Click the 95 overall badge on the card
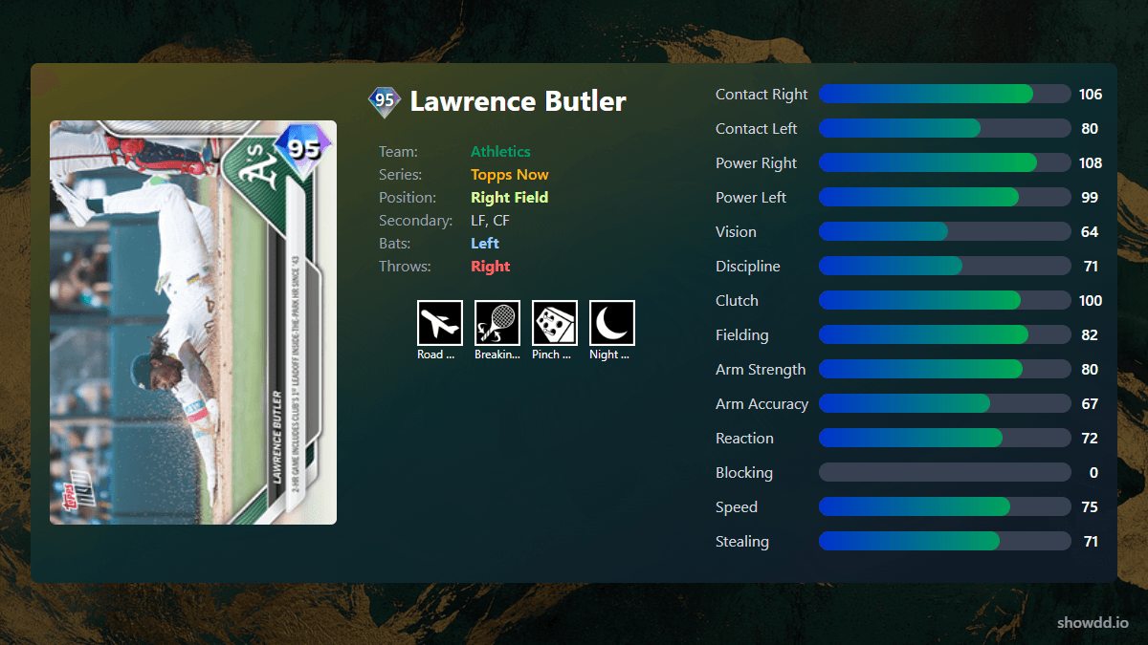 coord(303,149)
